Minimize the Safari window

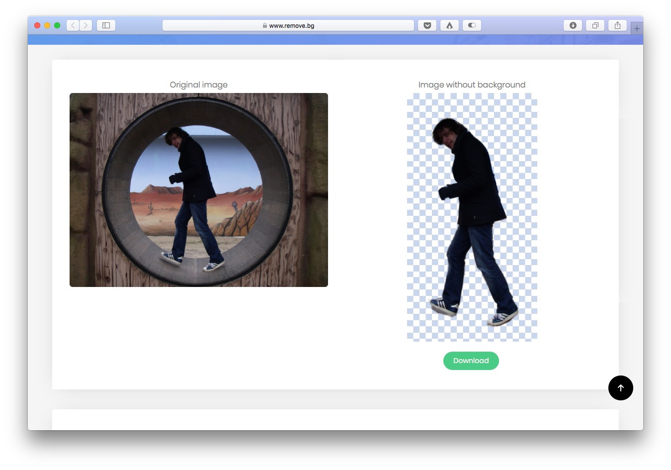(47, 25)
